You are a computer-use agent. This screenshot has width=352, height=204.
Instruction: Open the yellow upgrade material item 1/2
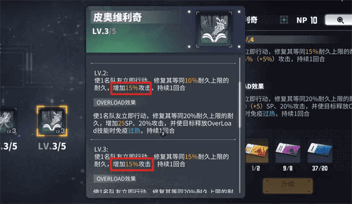257,151
